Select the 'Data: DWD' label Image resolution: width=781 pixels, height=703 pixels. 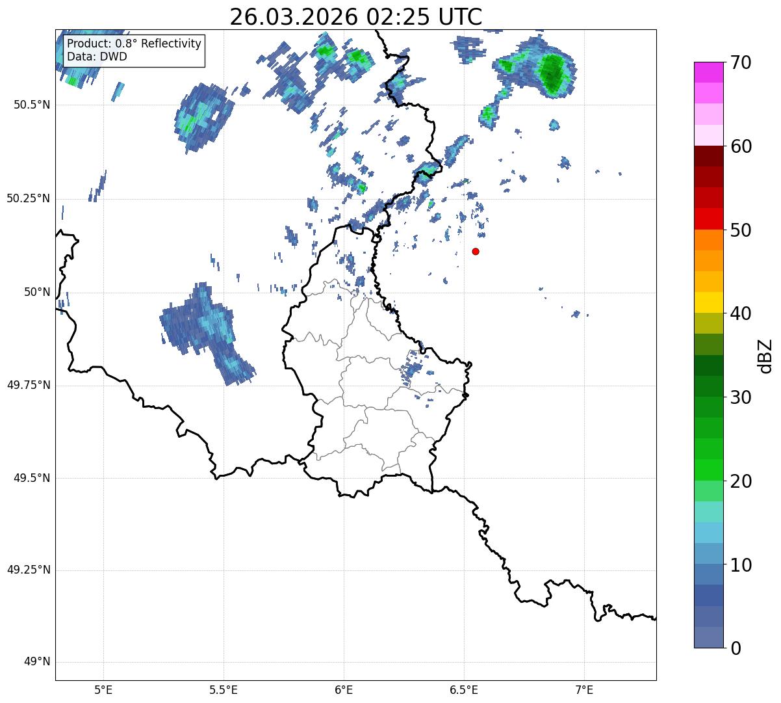pyautogui.click(x=97, y=57)
